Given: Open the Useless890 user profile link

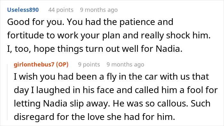Looking at the screenshot, I should coord(23,10).
